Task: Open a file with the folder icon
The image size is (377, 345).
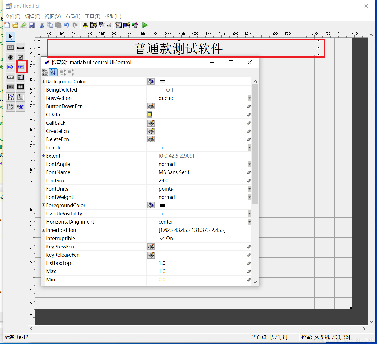Action: coord(15,25)
